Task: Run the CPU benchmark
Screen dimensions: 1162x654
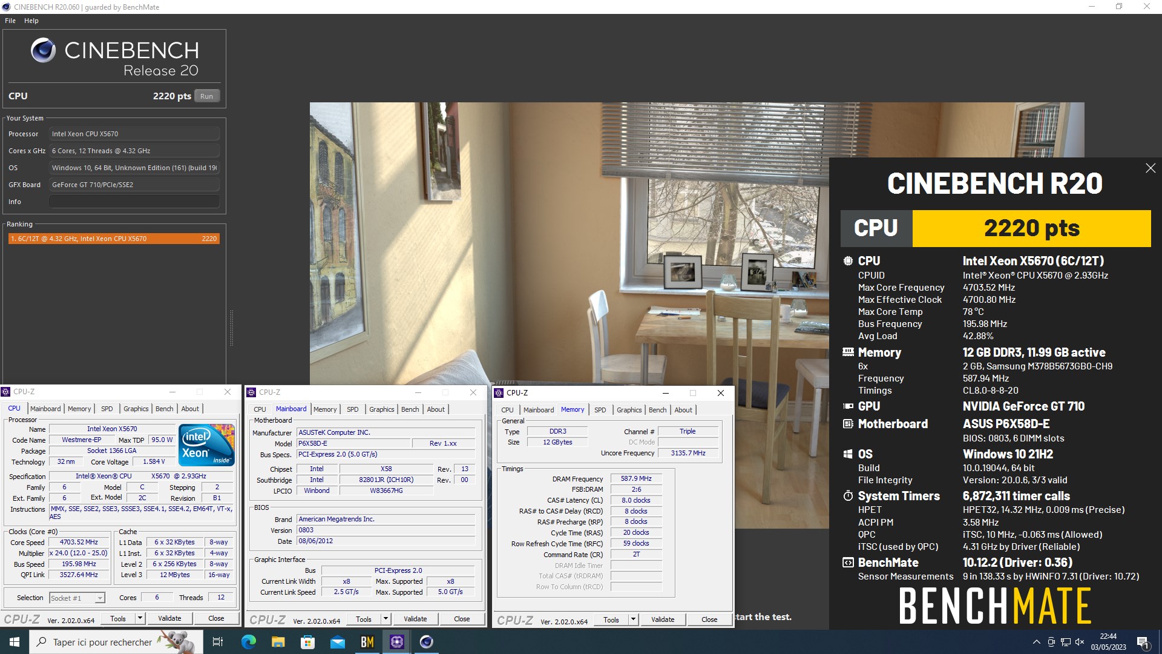Action: click(x=207, y=96)
